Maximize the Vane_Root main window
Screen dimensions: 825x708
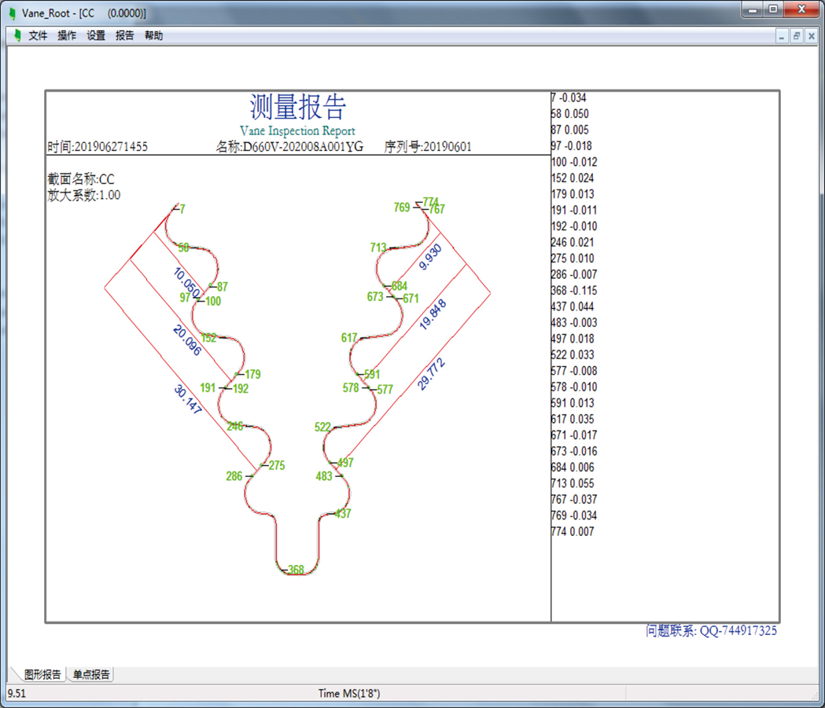(x=774, y=9)
